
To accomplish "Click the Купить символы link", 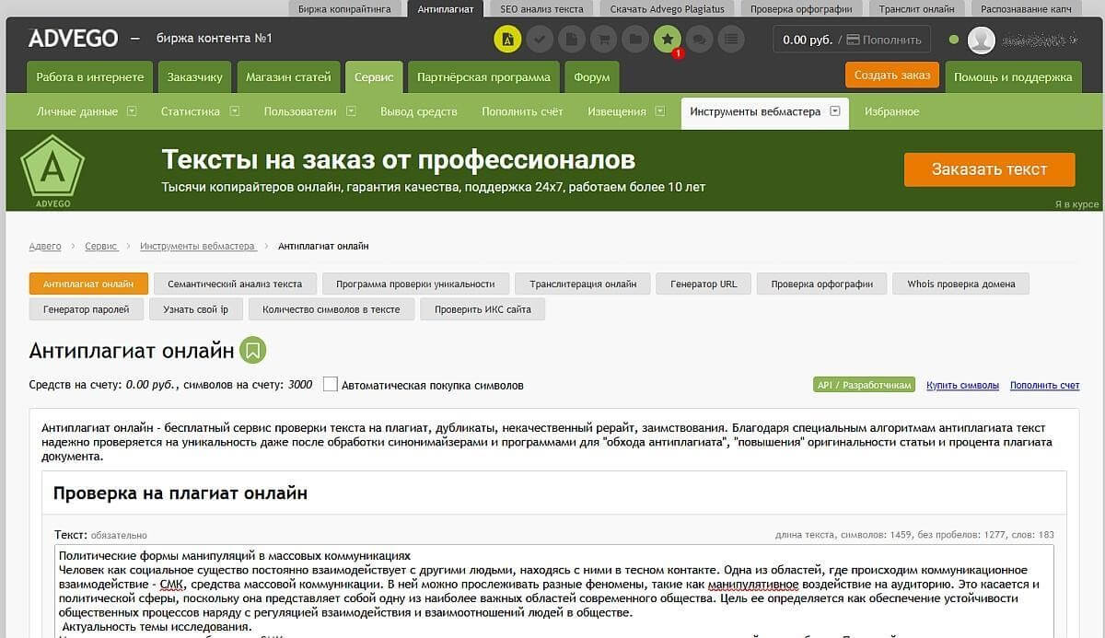I will pyautogui.click(x=962, y=385).
